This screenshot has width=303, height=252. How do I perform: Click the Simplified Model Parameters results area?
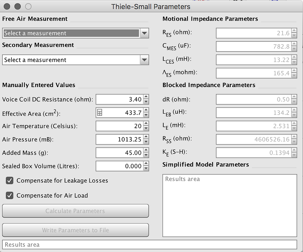[x=229, y=205]
